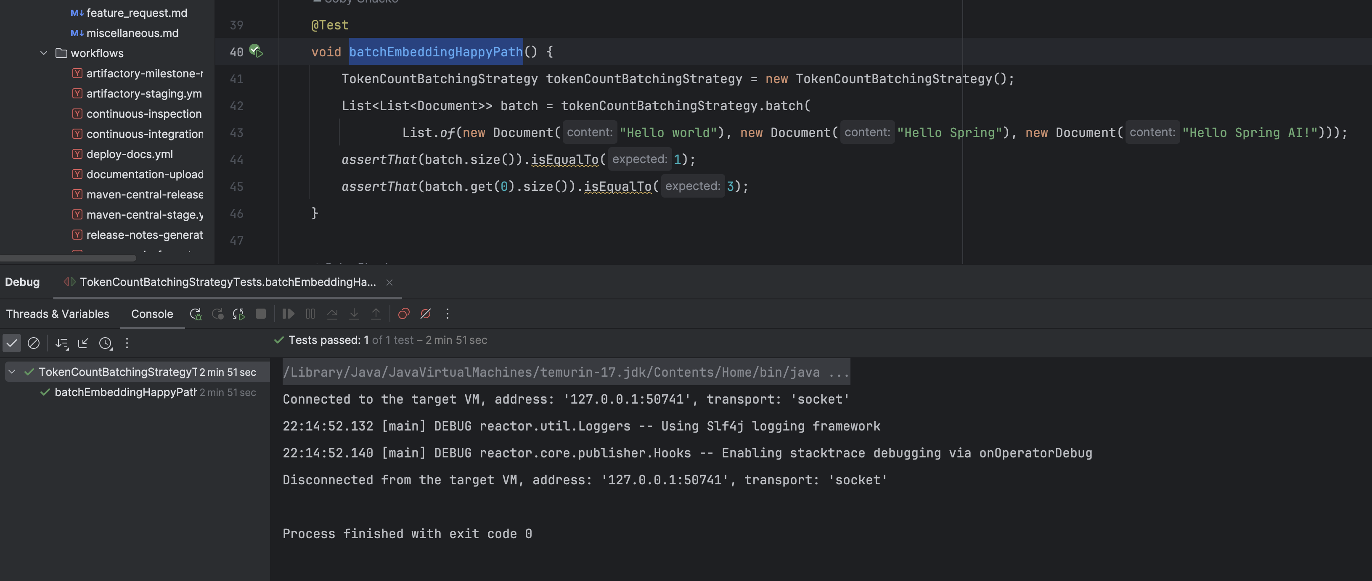This screenshot has height=581, width=1372.
Task: Click the green check beside batchEmbeddingHappyPath result
Action: [45, 393]
